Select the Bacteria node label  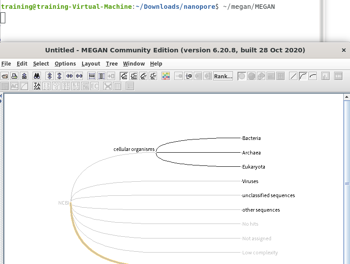pyautogui.click(x=251, y=138)
